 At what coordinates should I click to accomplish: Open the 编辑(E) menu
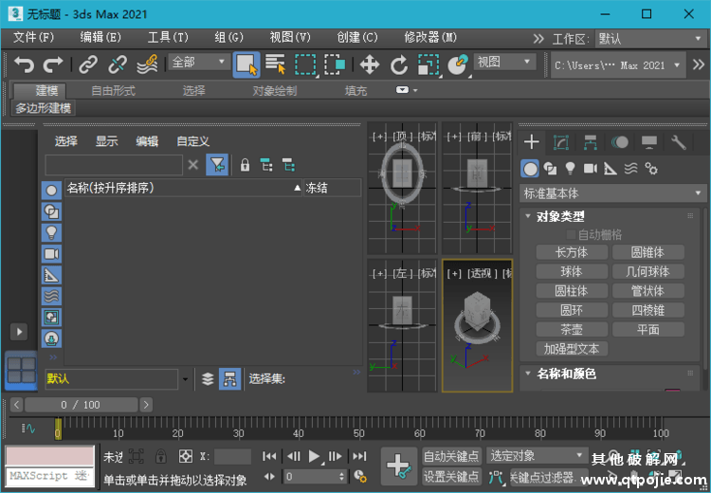pos(100,37)
